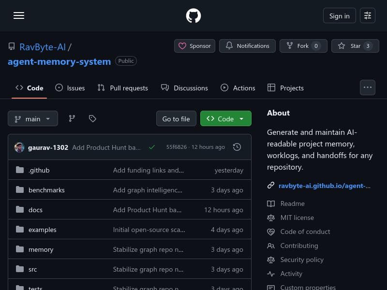Open commit history clock icon
This screenshot has height=290, width=387.
point(237,147)
